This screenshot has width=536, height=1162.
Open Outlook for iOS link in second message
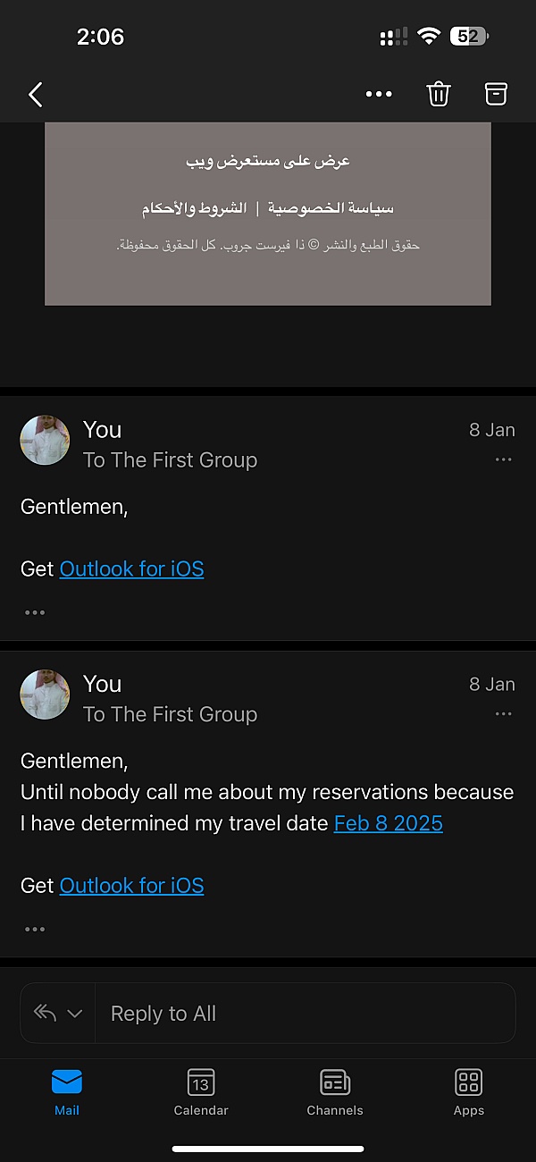(131, 886)
